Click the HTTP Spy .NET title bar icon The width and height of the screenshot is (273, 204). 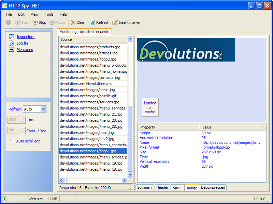[x=5, y=6]
